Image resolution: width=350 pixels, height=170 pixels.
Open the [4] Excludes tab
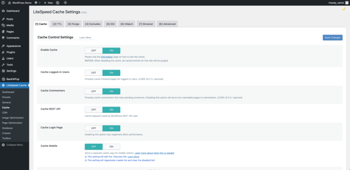click(93, 24)
